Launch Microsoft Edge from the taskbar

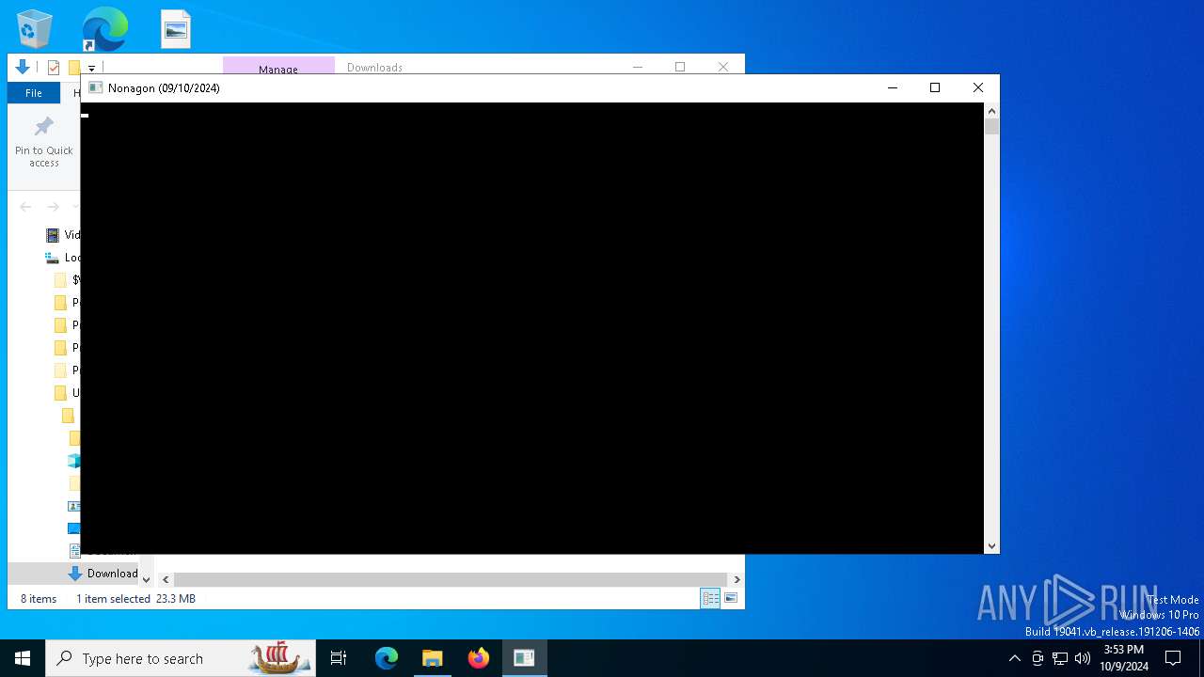[x=387, y=658]
